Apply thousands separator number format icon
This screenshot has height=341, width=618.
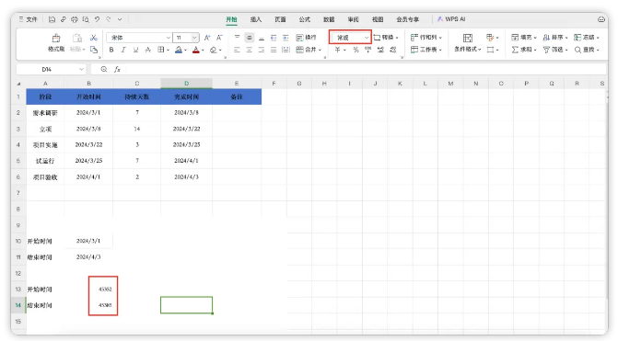point(368,50)
